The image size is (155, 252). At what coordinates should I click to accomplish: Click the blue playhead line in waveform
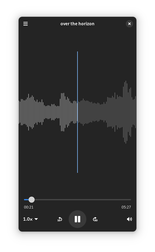point(77,112)
